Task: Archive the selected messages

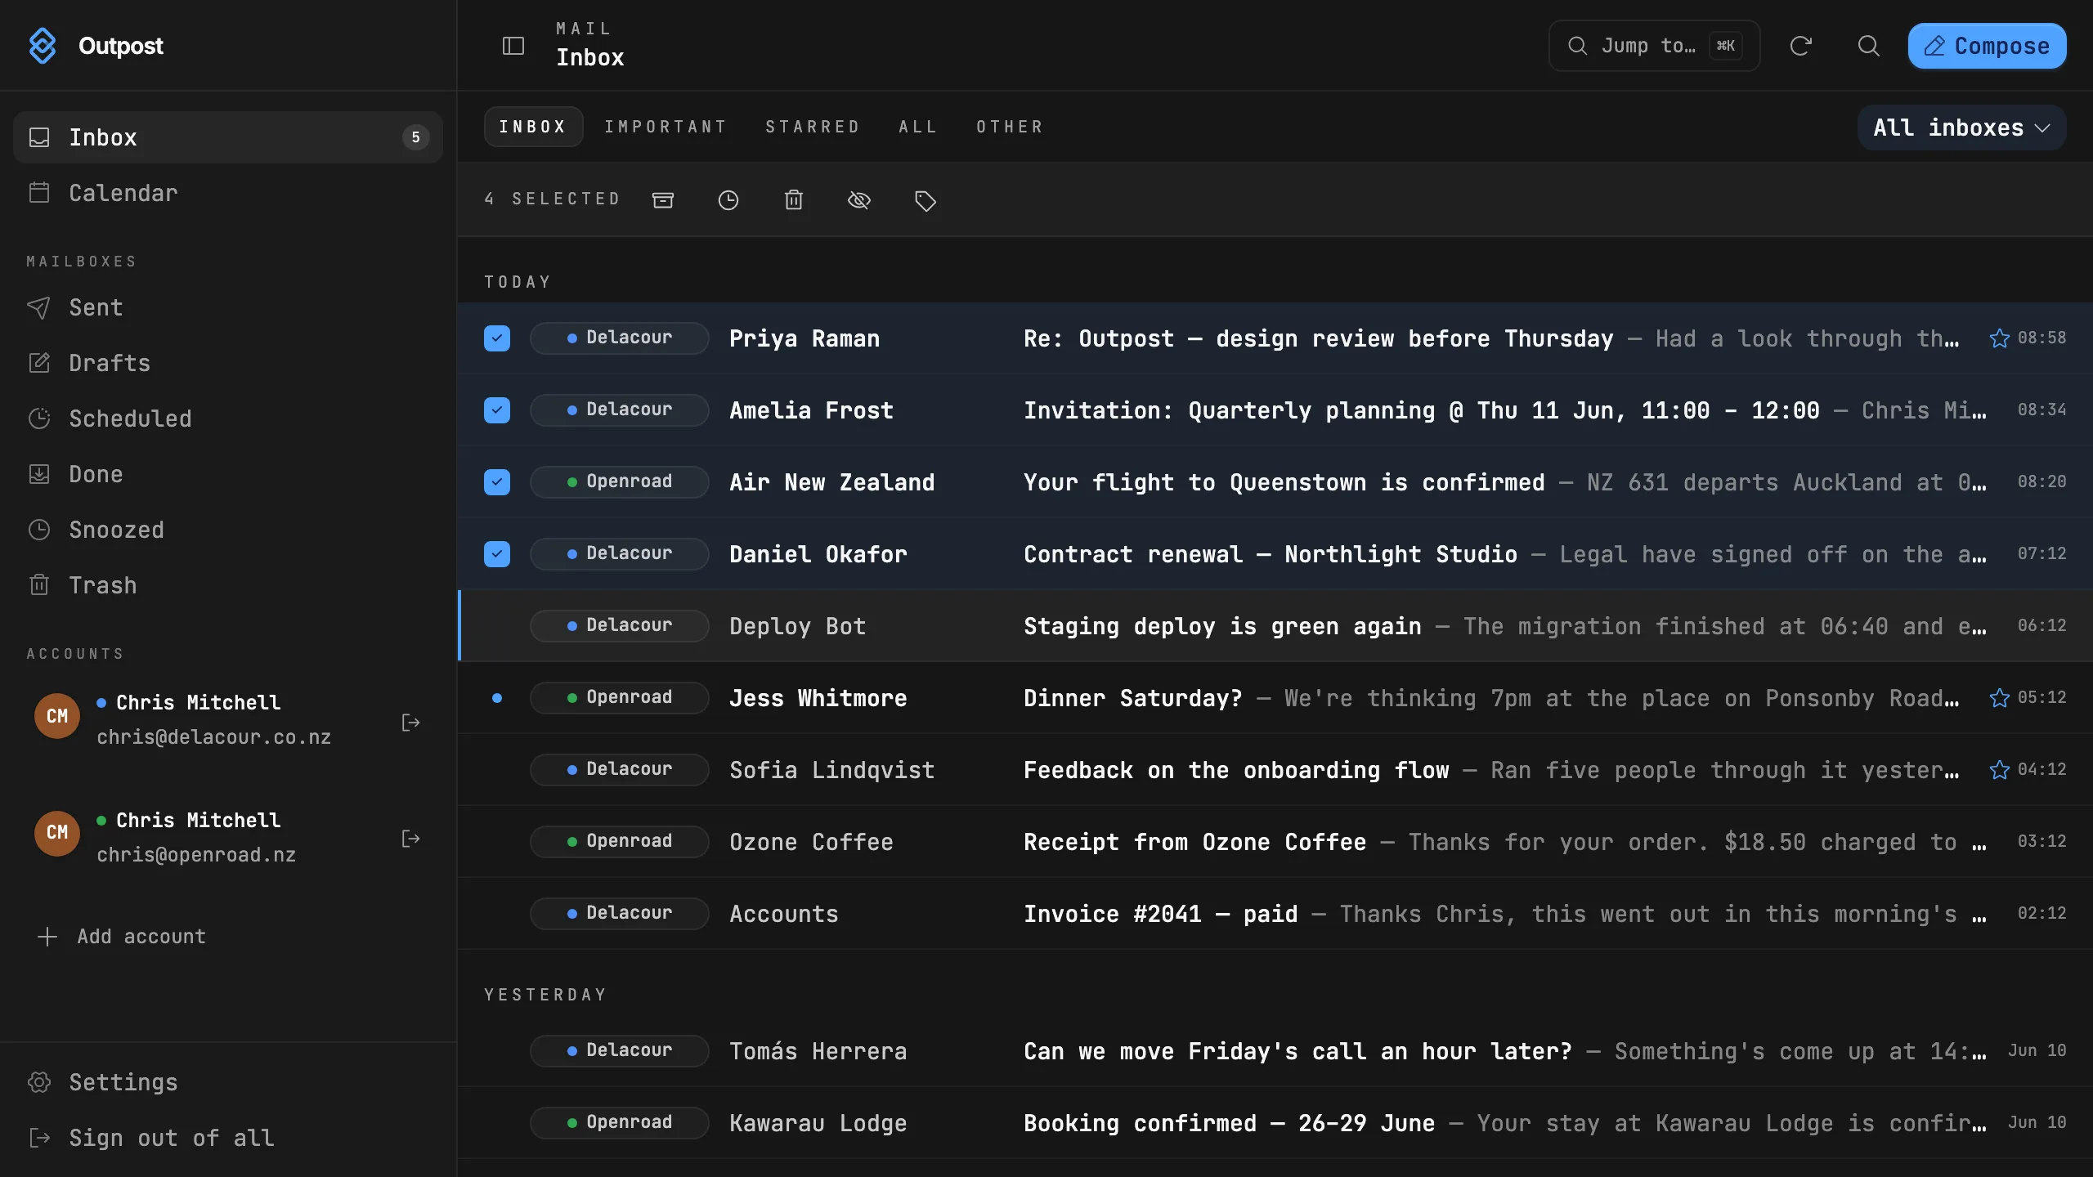Action: coord(663,200)
